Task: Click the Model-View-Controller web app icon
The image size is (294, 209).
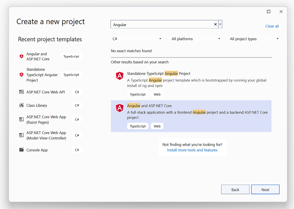Action: [x=21, y=135]
